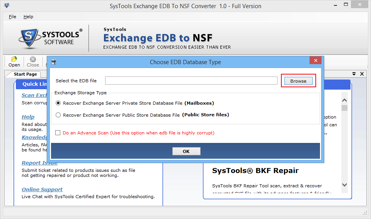Click the right panel scrollbar thumb
This screenshot has height=219, width=371.
pos(344,108)
